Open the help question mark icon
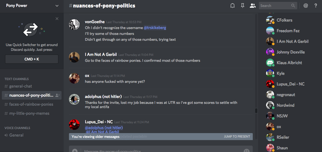 point(316,6)
